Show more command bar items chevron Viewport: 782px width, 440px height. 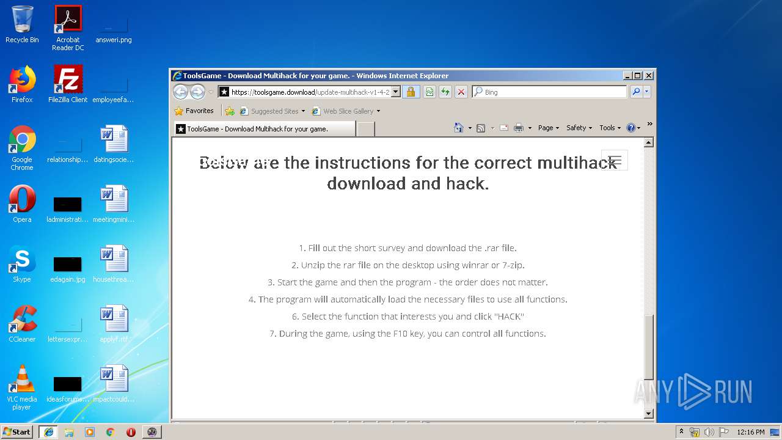click(649, 124)
